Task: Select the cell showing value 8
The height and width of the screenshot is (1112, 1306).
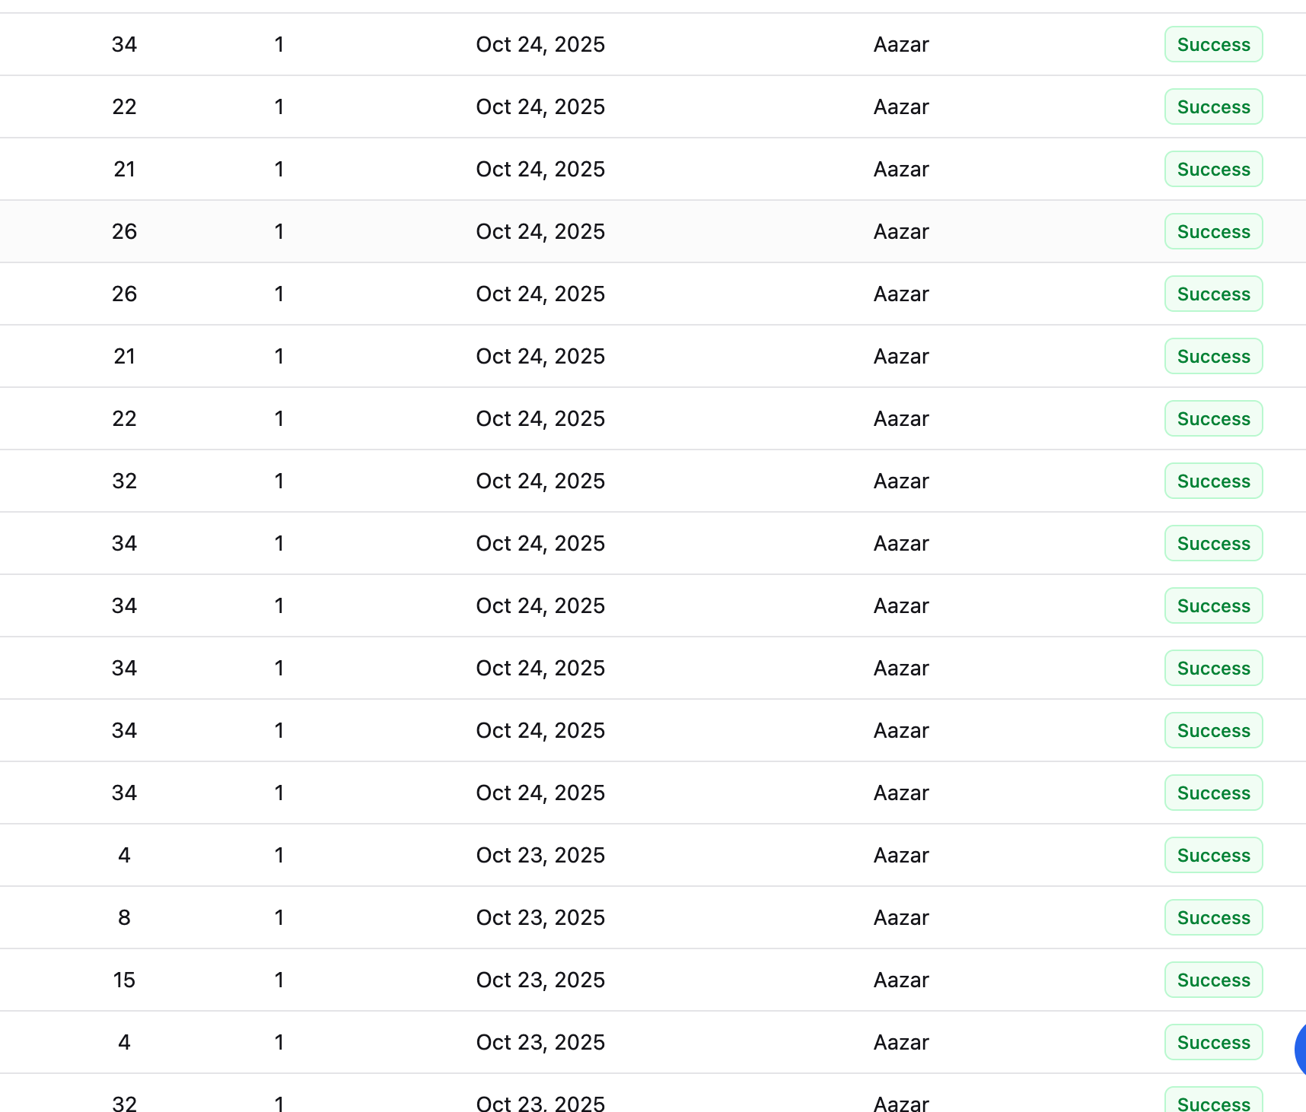Action: coord(124,917)
